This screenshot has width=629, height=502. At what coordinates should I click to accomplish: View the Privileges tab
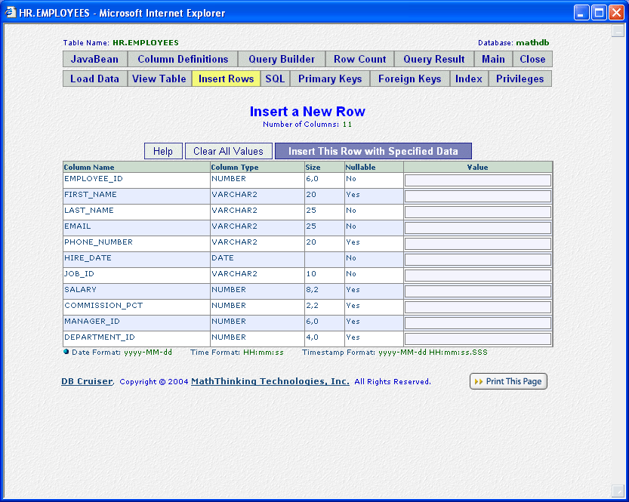click(x=520, y=79)
